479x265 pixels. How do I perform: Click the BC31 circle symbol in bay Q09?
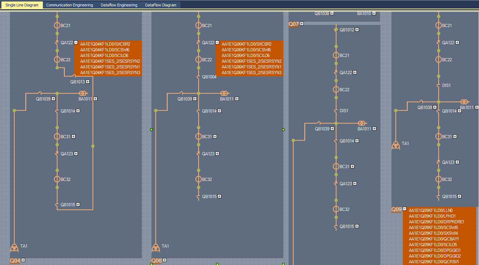(x=439, y=136)
